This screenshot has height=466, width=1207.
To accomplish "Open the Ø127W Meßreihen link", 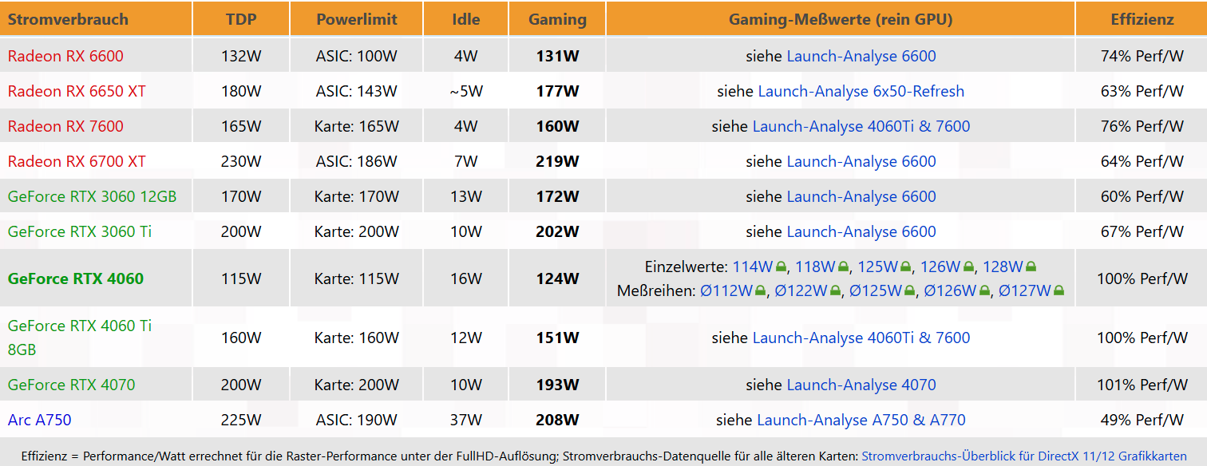I will (1024, 290).
